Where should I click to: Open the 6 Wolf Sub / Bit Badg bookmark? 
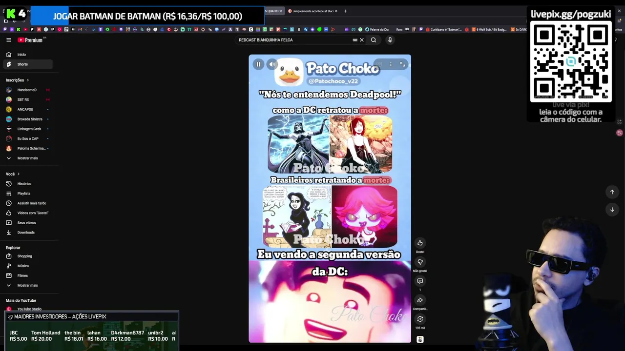coord(490,29)
